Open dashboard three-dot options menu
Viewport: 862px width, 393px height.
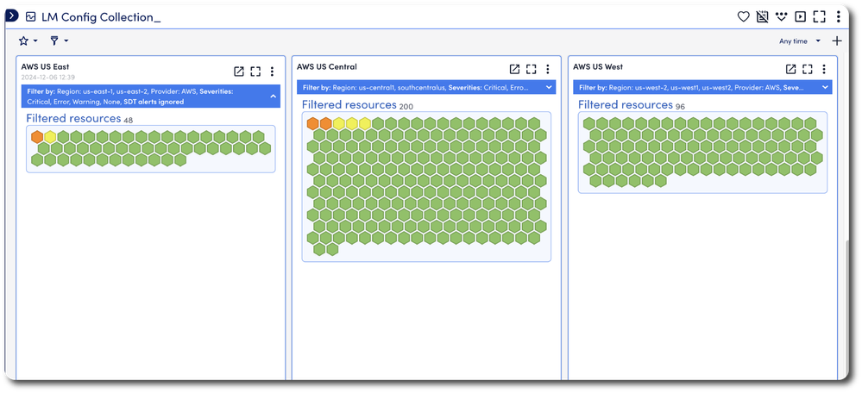pyautogui.click(x=839, y=16)
